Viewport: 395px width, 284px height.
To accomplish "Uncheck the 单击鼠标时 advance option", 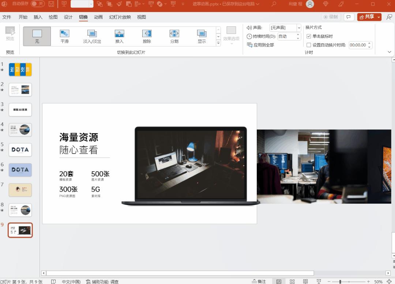I will pyautogui.click(x=309, y=36).
